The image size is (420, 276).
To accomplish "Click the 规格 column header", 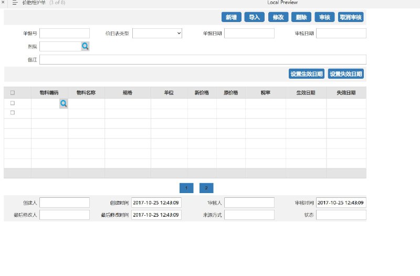I will [128, 93].
